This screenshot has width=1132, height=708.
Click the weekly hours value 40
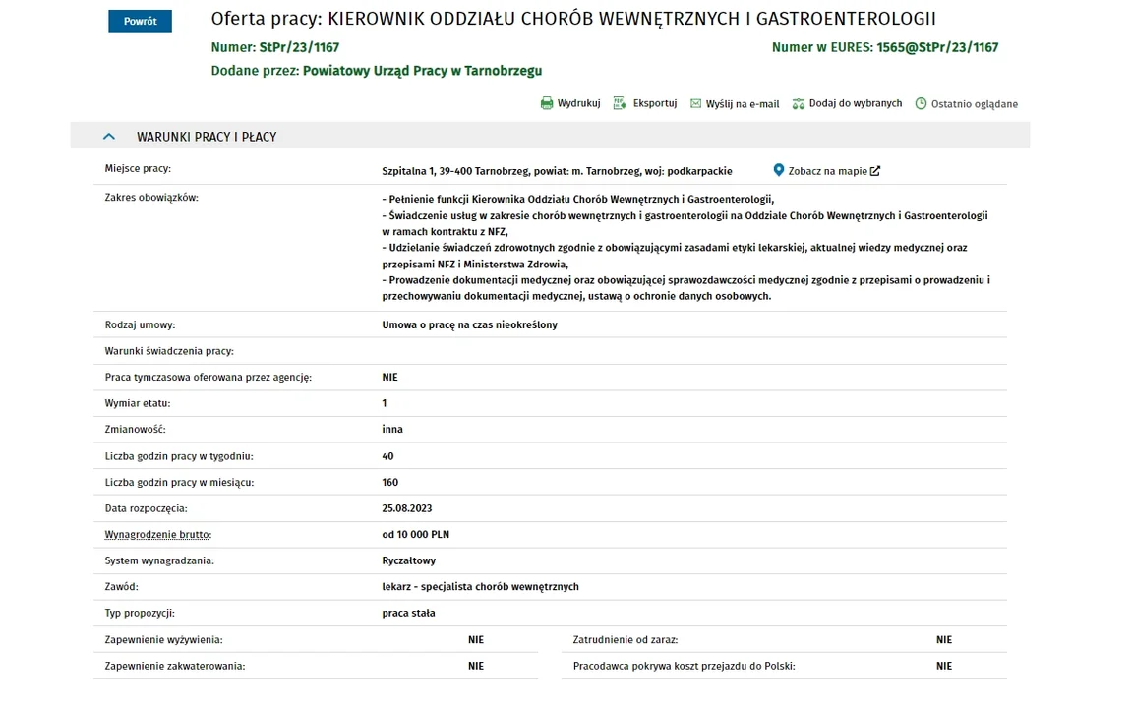point(387,456)
